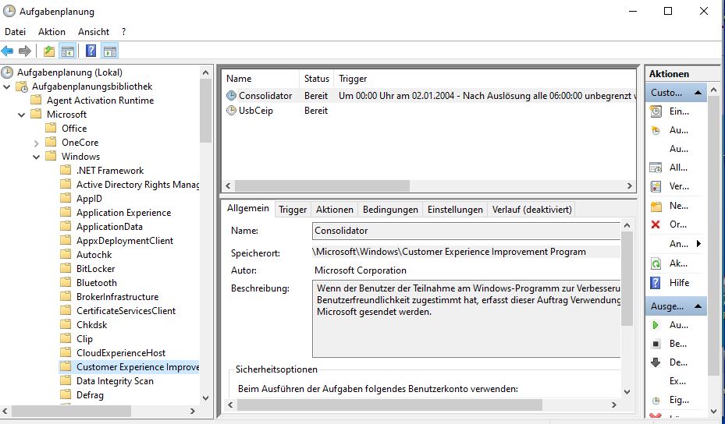Click the Forward arrow toolbar icon

25,51
